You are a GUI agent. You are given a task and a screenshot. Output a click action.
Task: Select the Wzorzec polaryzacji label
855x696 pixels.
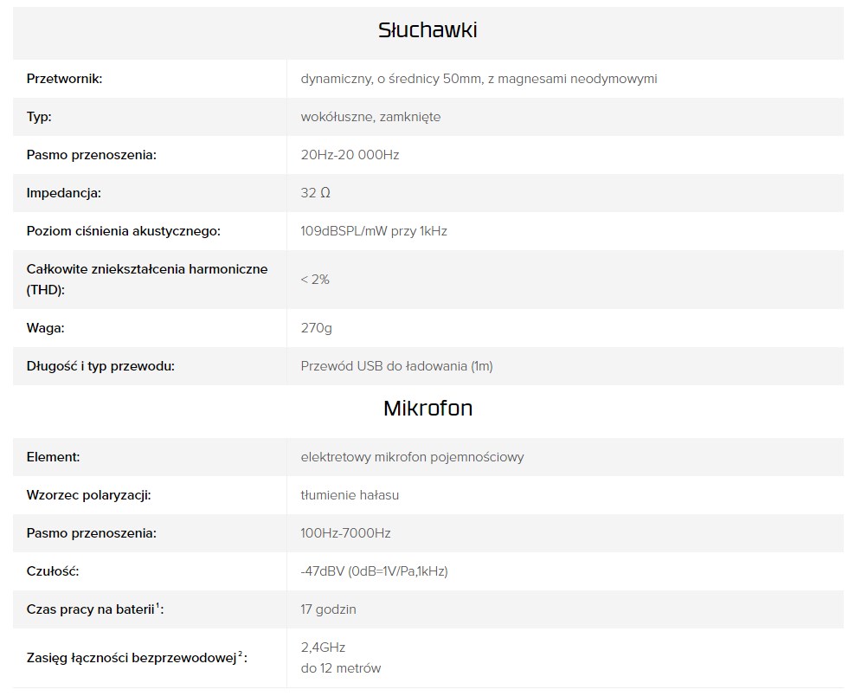click(89, 495)
